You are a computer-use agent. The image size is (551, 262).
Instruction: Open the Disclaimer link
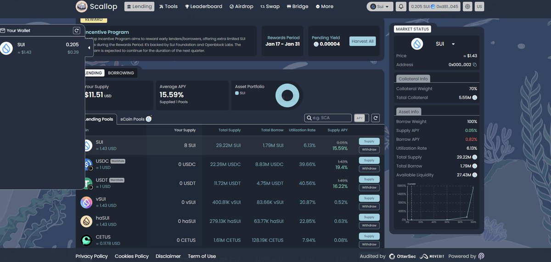pyautogui.click(x=168, y=256)
